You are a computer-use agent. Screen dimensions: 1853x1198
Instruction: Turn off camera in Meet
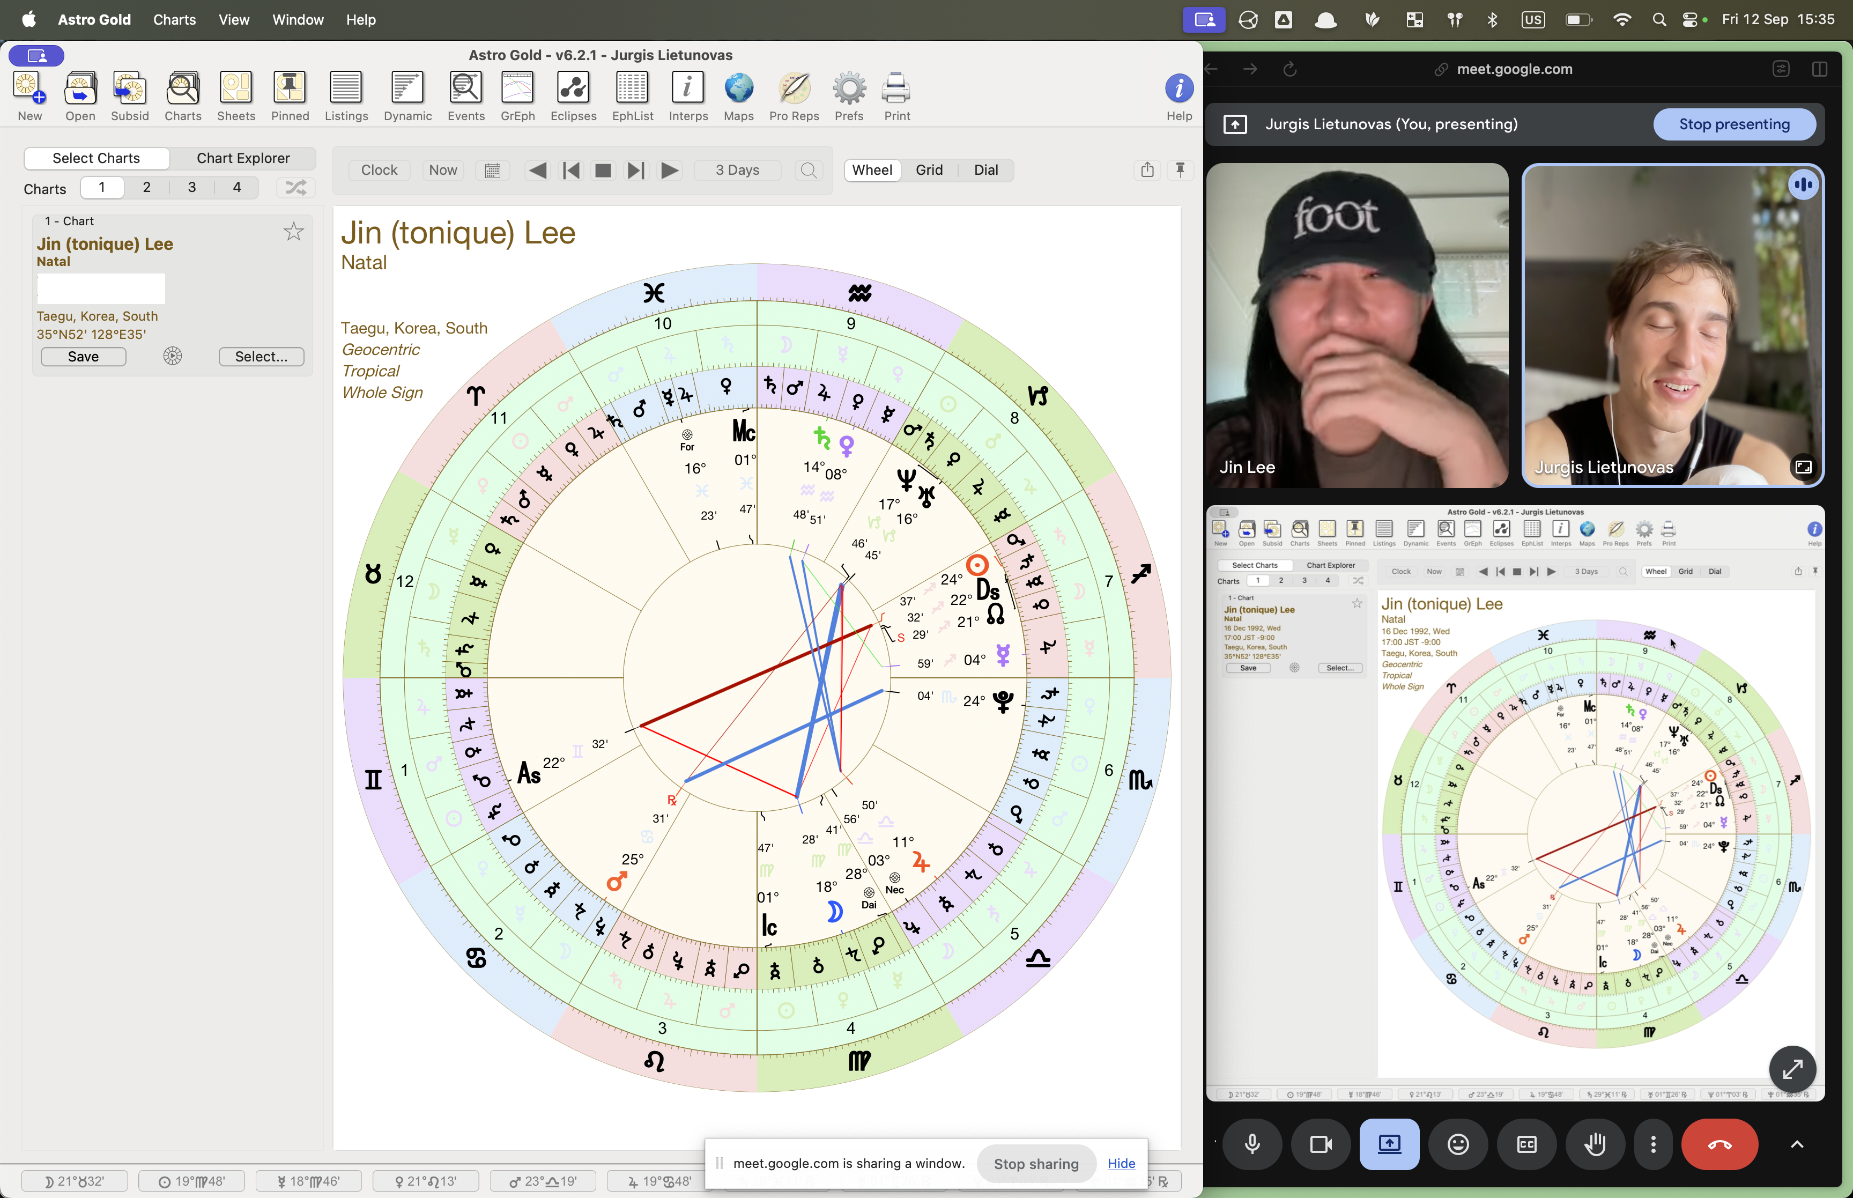click(1321, 1143)
